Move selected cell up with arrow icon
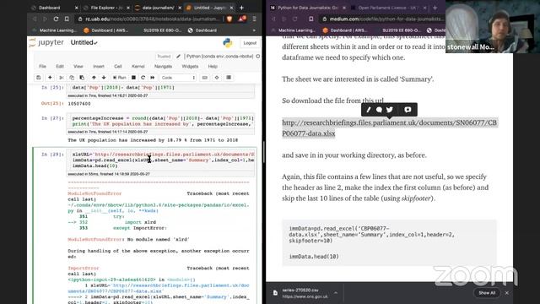Viewport: 540px width, 304px height. [94, 78]
